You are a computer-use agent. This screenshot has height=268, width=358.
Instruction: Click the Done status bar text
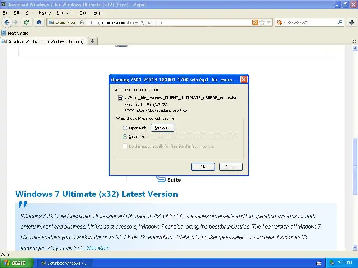[5, 254]
